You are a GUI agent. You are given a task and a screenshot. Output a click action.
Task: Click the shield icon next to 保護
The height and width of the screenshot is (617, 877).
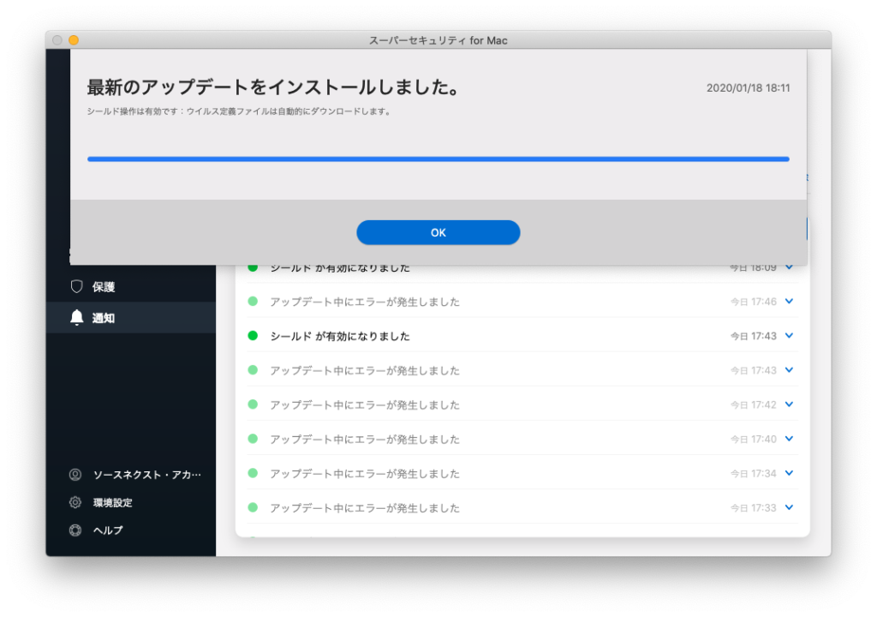point(76,287)
